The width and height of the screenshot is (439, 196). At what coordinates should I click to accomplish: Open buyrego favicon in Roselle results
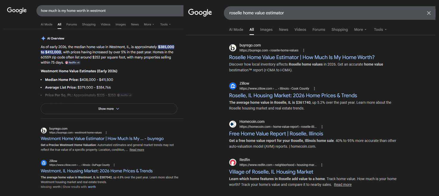click(233, 48)
